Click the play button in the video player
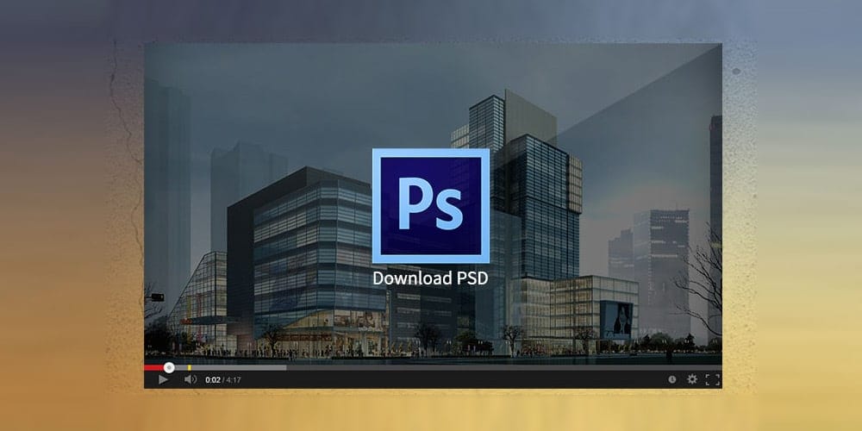 [x=163, y=379]
